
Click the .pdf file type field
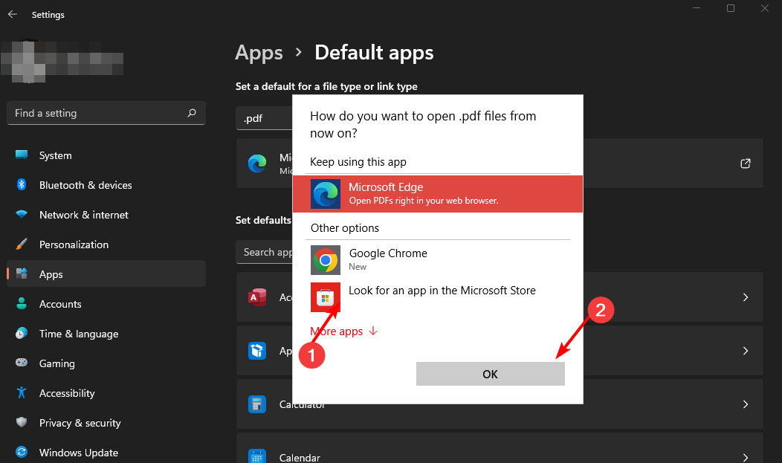tap(265, 119)
